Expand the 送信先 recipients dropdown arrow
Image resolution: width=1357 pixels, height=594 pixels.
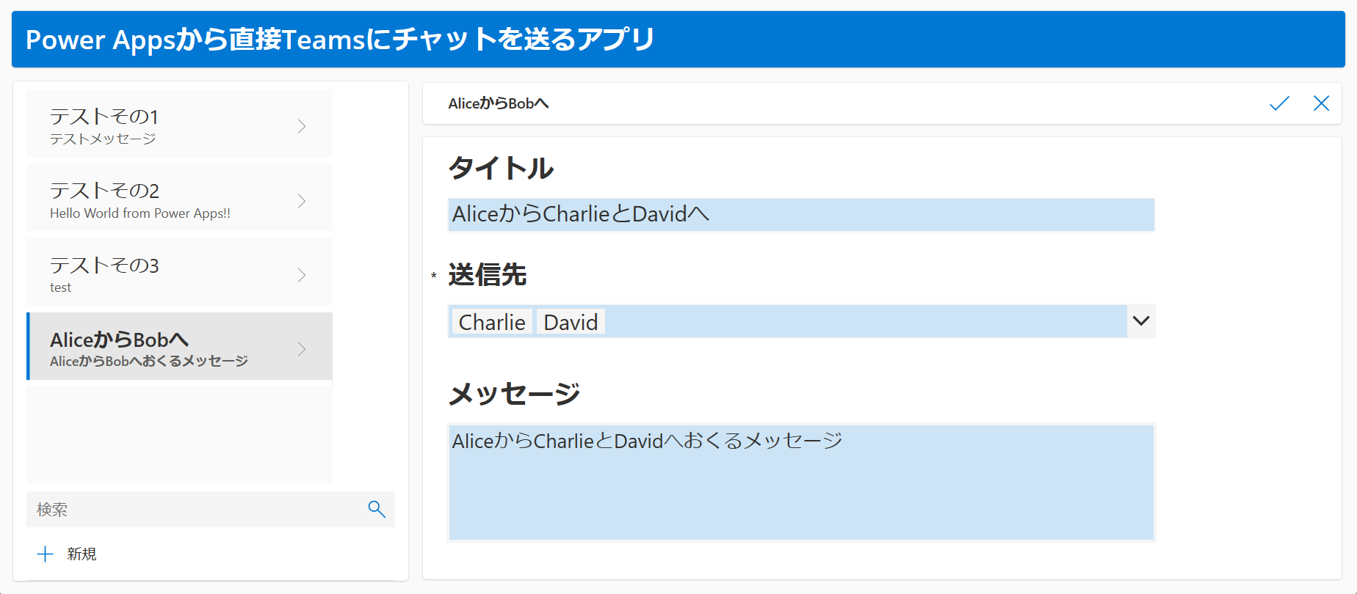[x=1141, y=321]
